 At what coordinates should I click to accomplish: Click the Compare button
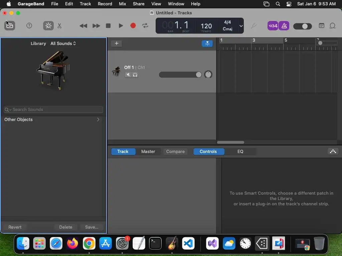175,152
